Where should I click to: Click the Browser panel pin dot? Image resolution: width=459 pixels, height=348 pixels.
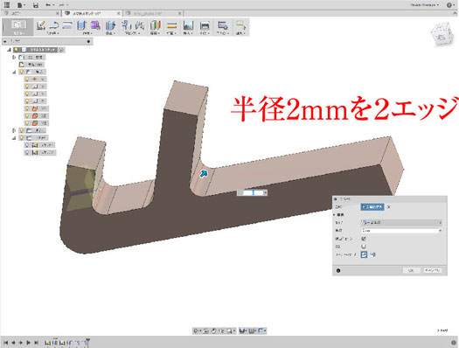click(x=88, y=42)
